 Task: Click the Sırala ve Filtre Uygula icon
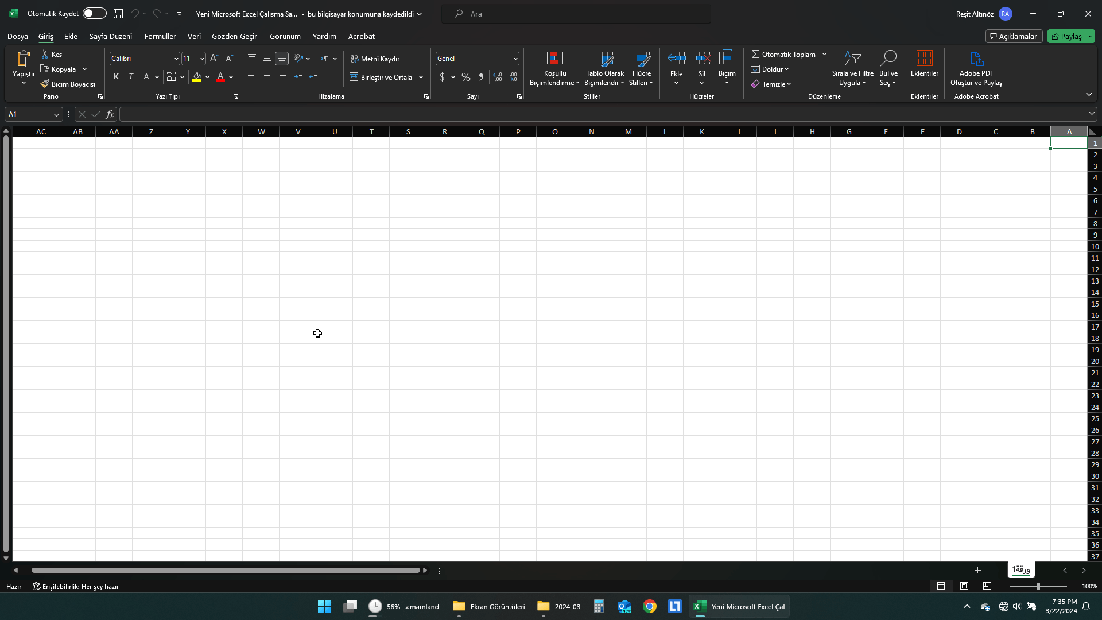tap(852, 59)
